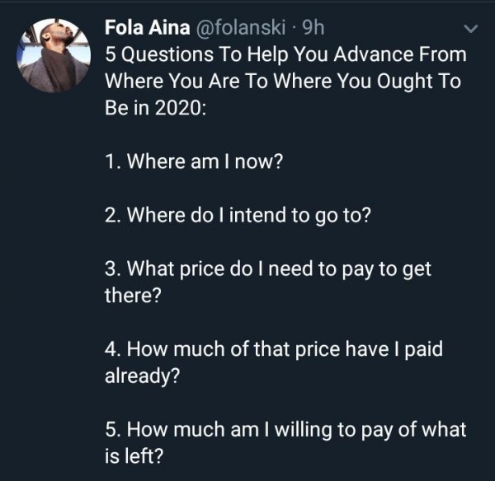Click question 4 'How much of that price' line
The image size is (495, 481).
coord(274,349)
